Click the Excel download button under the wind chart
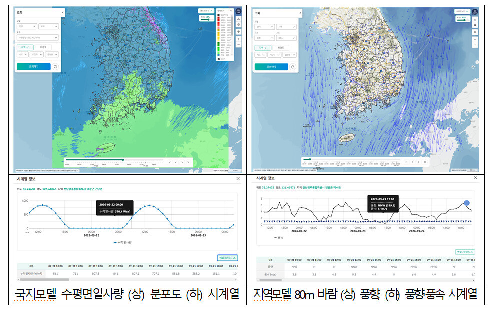 point(465,252)
